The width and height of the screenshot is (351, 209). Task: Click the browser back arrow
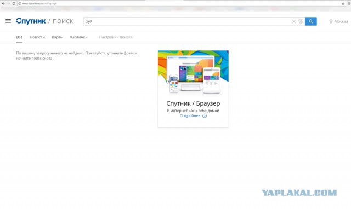[3, 4]
